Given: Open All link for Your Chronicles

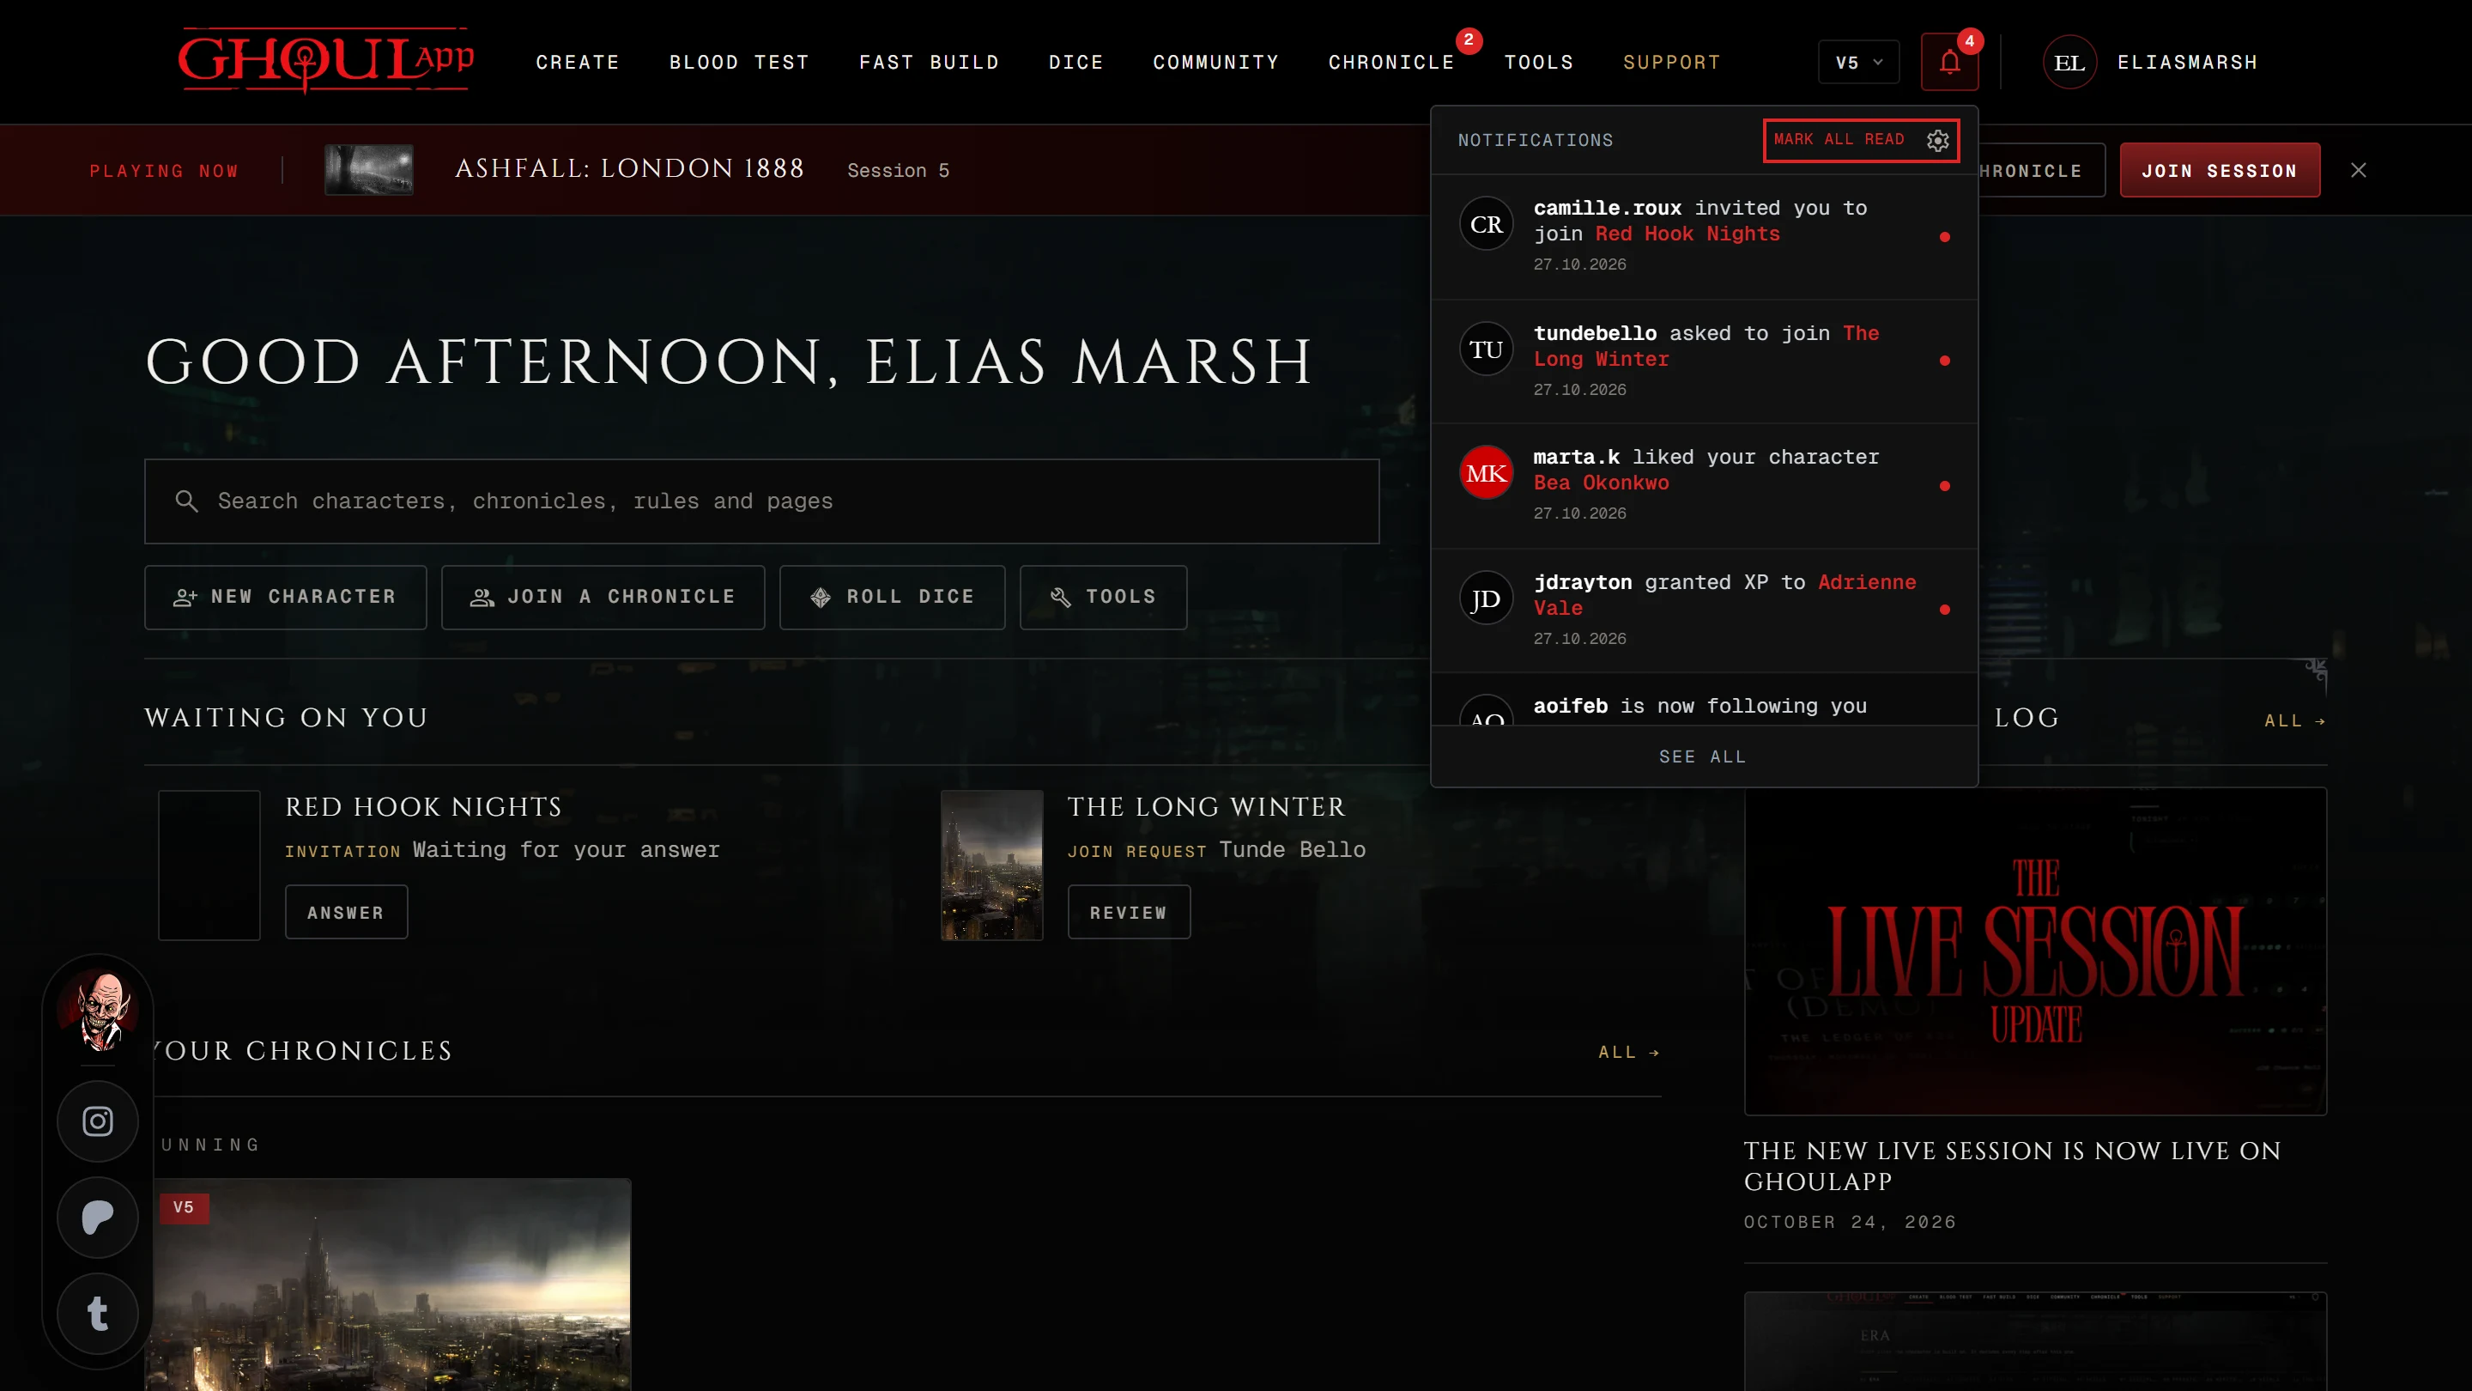Looking at the screenshot, I should tap(1628, 1052).
